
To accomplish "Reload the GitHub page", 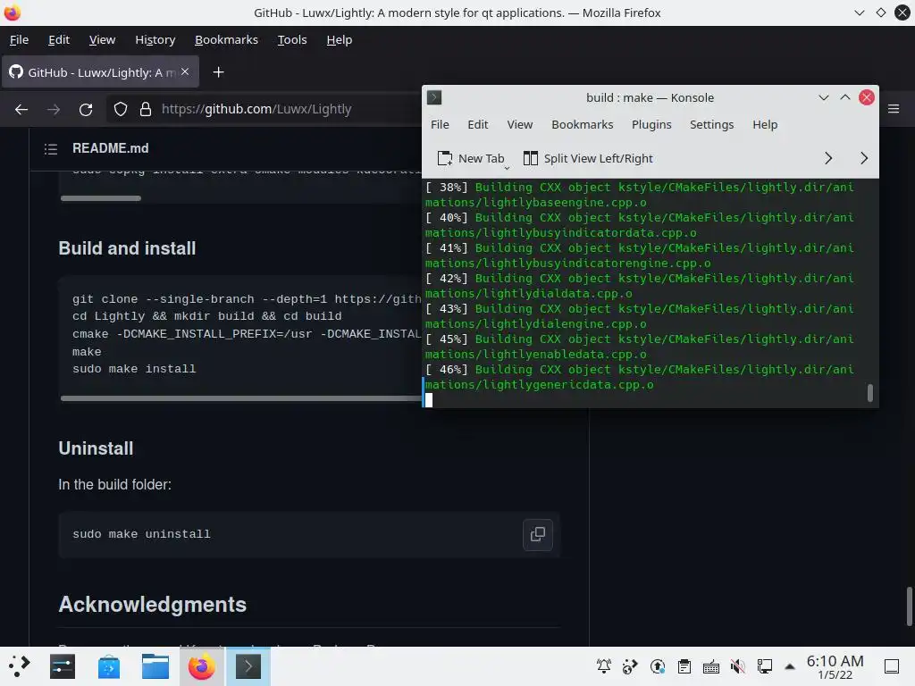I will click(86, 109).
